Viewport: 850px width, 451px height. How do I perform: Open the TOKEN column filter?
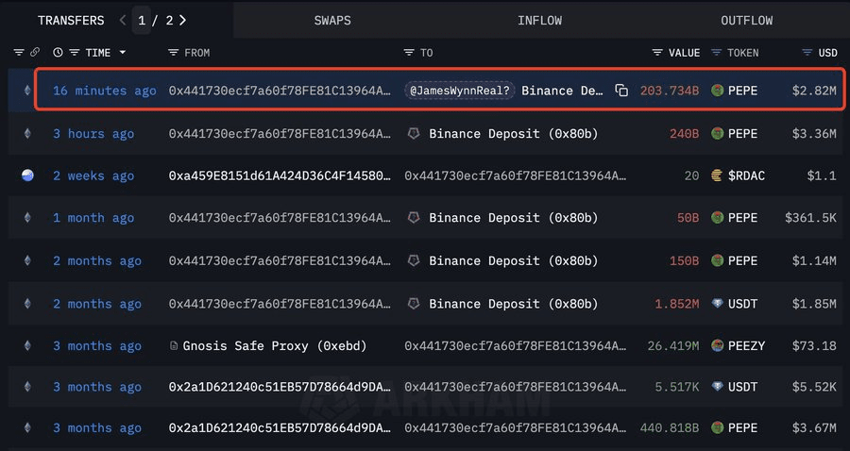716,53
